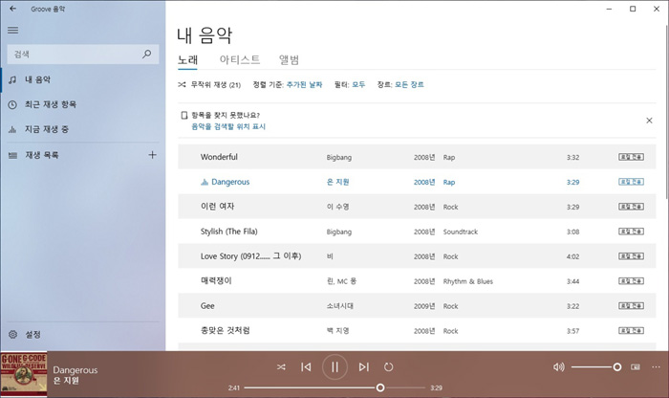Click the badge icon in 총맞은 것처럼 row
The height and width of the screenshot is (398, 669).
coord(632,330)
